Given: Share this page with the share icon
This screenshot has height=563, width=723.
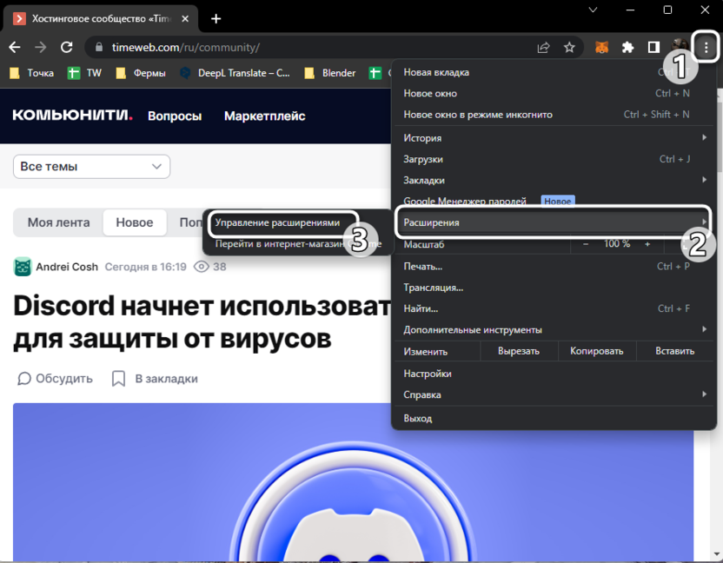Looking at the screenshot, I should pos(544,47).
